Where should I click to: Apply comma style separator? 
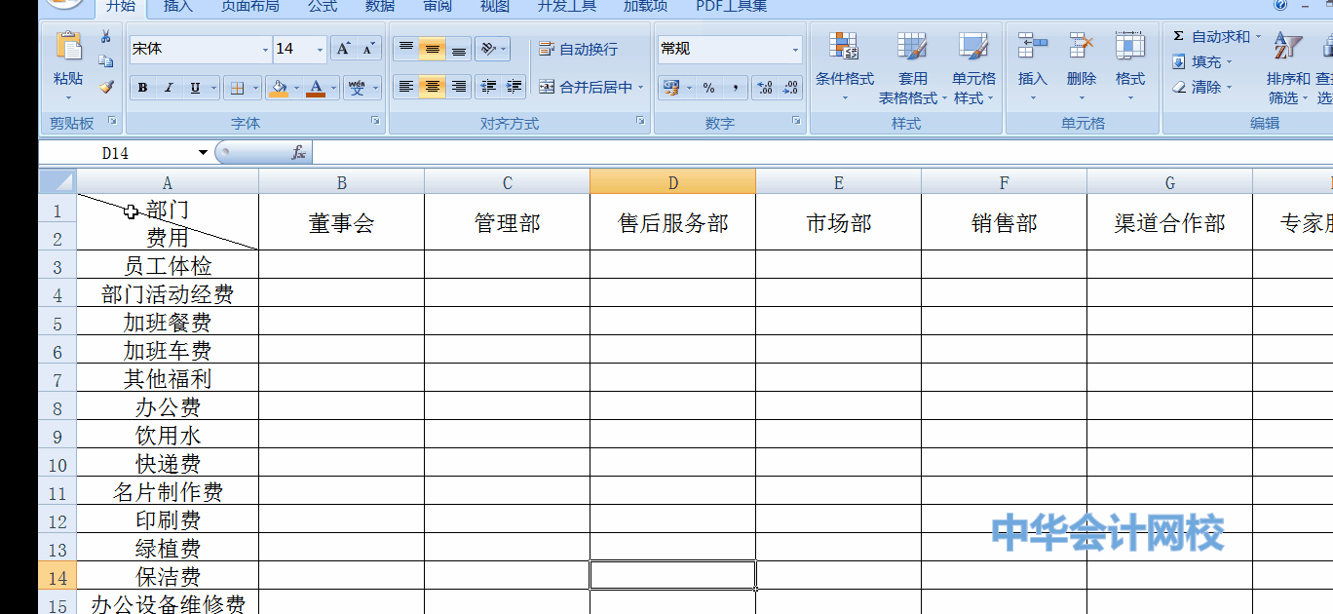point(736,88)
